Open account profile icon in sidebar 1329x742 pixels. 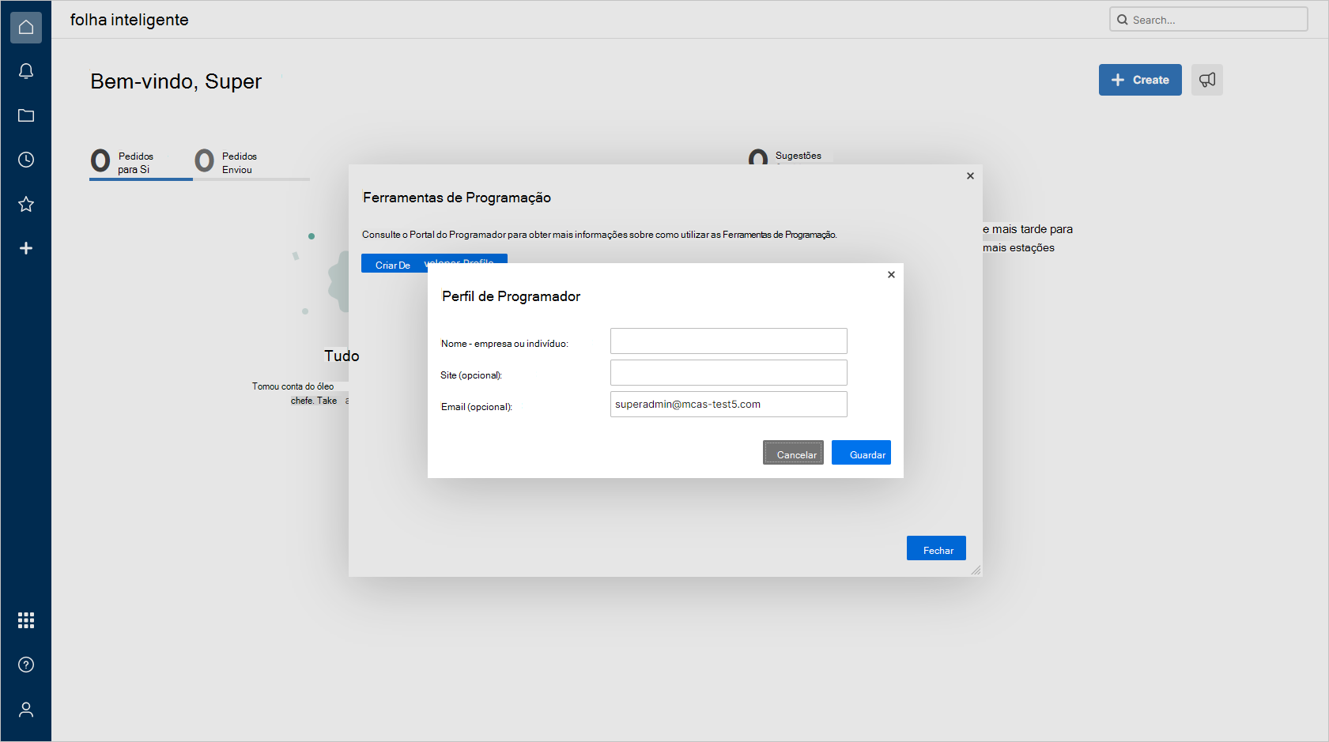click(x=26, y=710)
